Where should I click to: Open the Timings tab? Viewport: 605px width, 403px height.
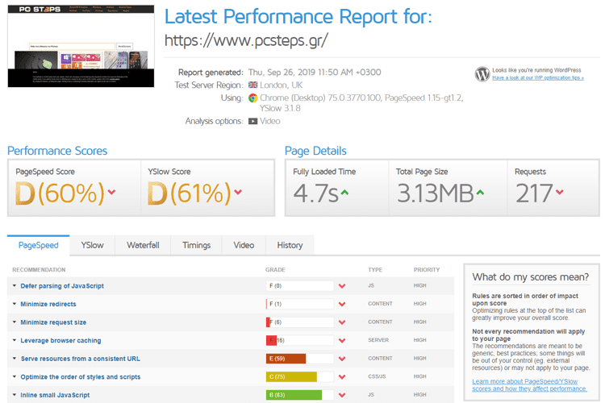click(196, 245)
